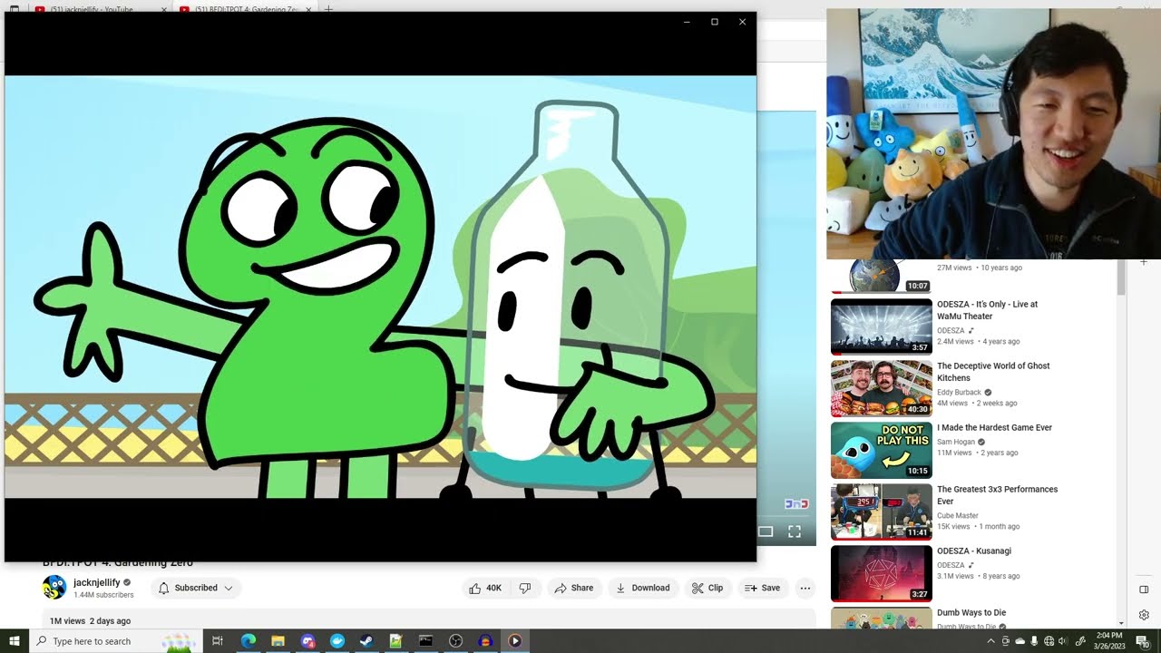Click the dislike thumbs-down button
The width and height of the screenshot is (1161, 653).
click(x=525, y=588)
